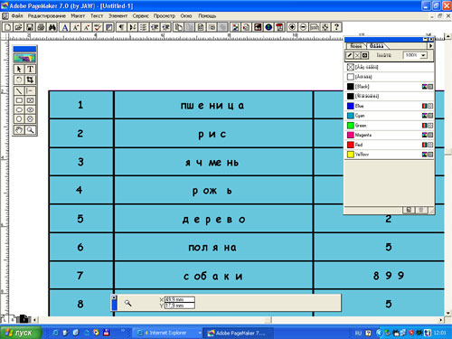Select the Zoom magnifier tool in toolbox
This screenshot has height=339, width=452.
click(30, 130)
